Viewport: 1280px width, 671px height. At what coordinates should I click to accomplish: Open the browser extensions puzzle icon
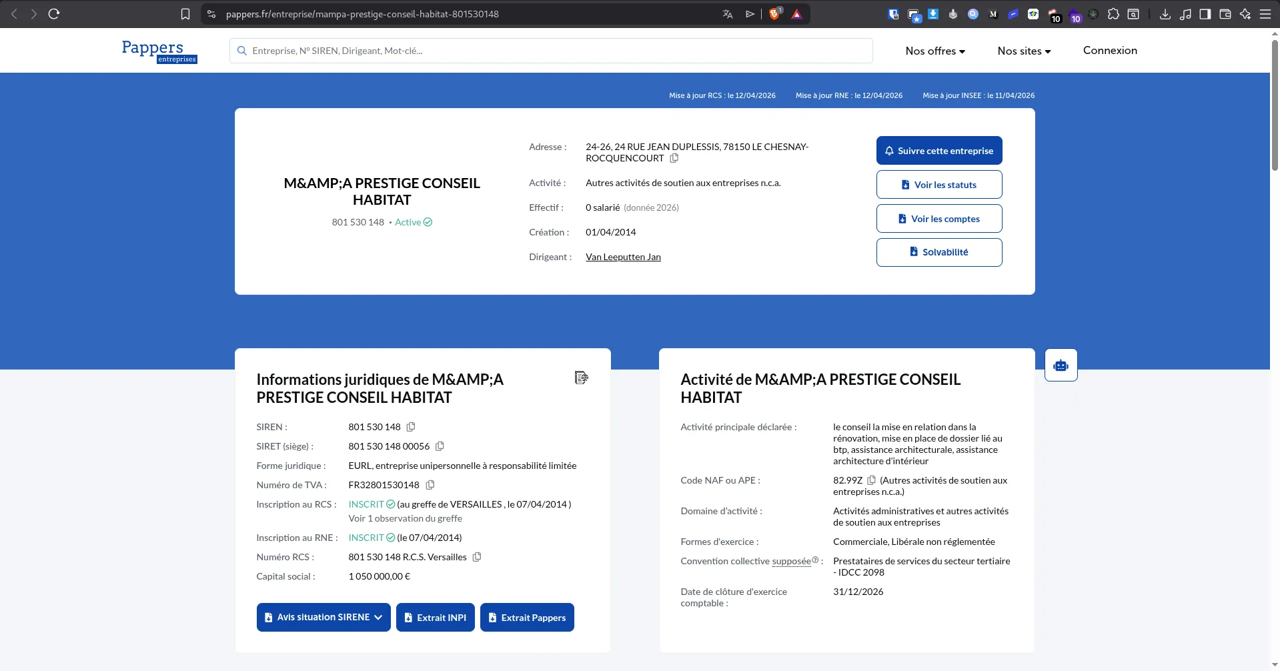pos(1113,13)
